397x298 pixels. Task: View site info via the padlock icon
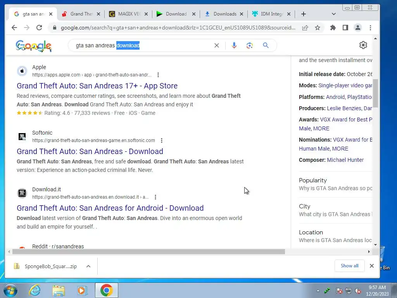pyautogui.click(x=54, y=28)
